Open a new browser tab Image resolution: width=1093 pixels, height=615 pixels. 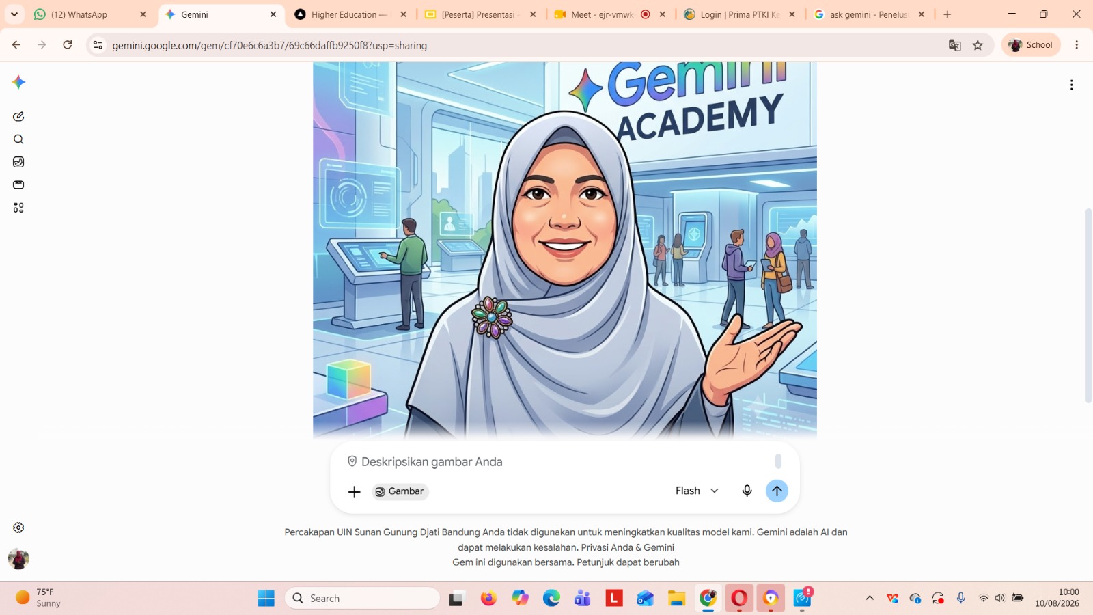coord(947,14)
